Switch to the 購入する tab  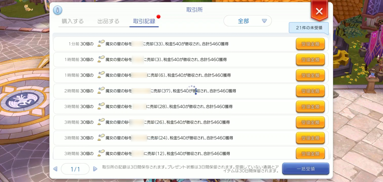72,21
